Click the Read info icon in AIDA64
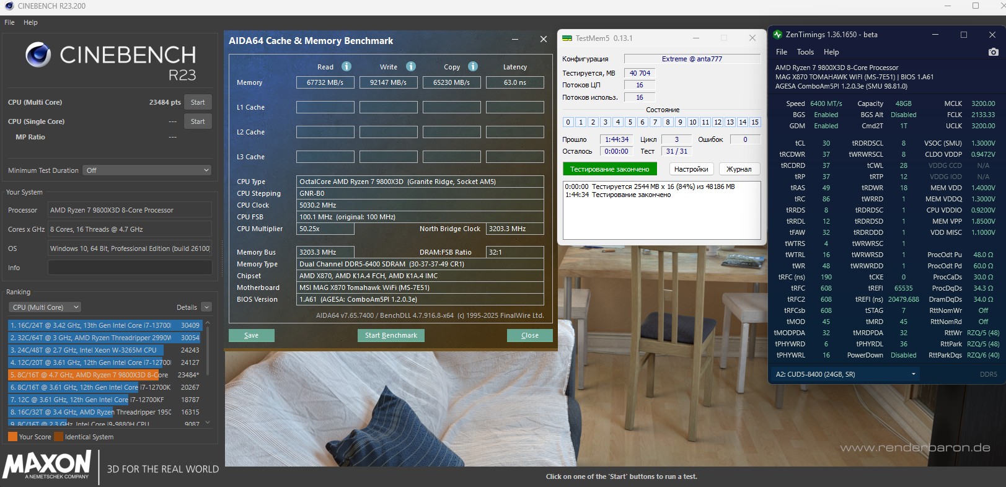Image resolution: width=1006 pixels, height=487 pixels. point(346,66)
